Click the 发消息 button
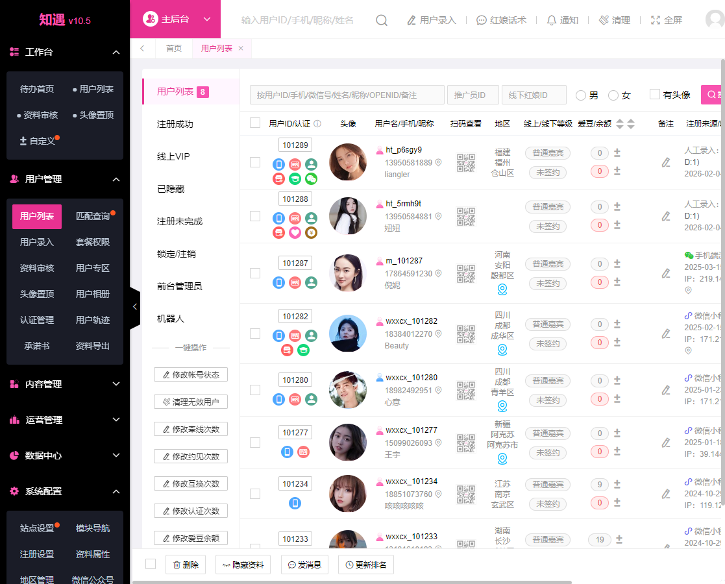 pos(304,565)
